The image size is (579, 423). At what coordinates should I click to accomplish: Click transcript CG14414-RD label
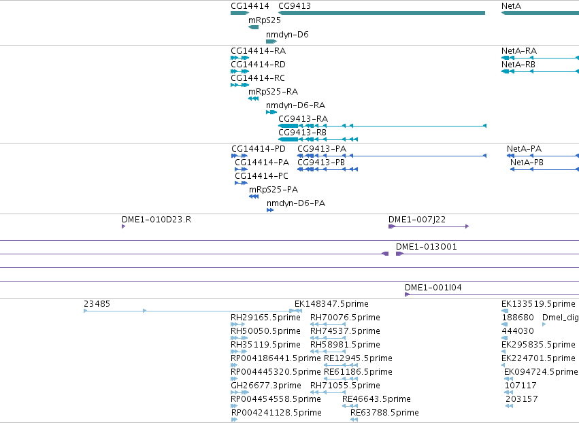(258, 64)
